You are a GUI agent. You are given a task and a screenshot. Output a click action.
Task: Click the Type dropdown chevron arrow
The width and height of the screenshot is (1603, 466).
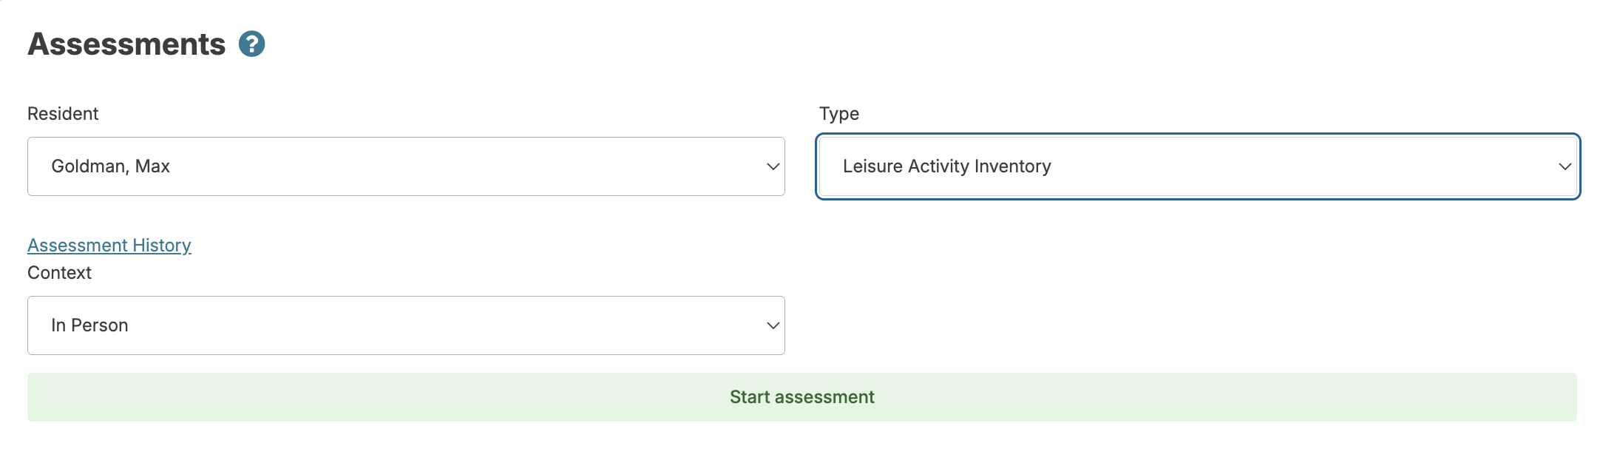tap(1565, 166)
